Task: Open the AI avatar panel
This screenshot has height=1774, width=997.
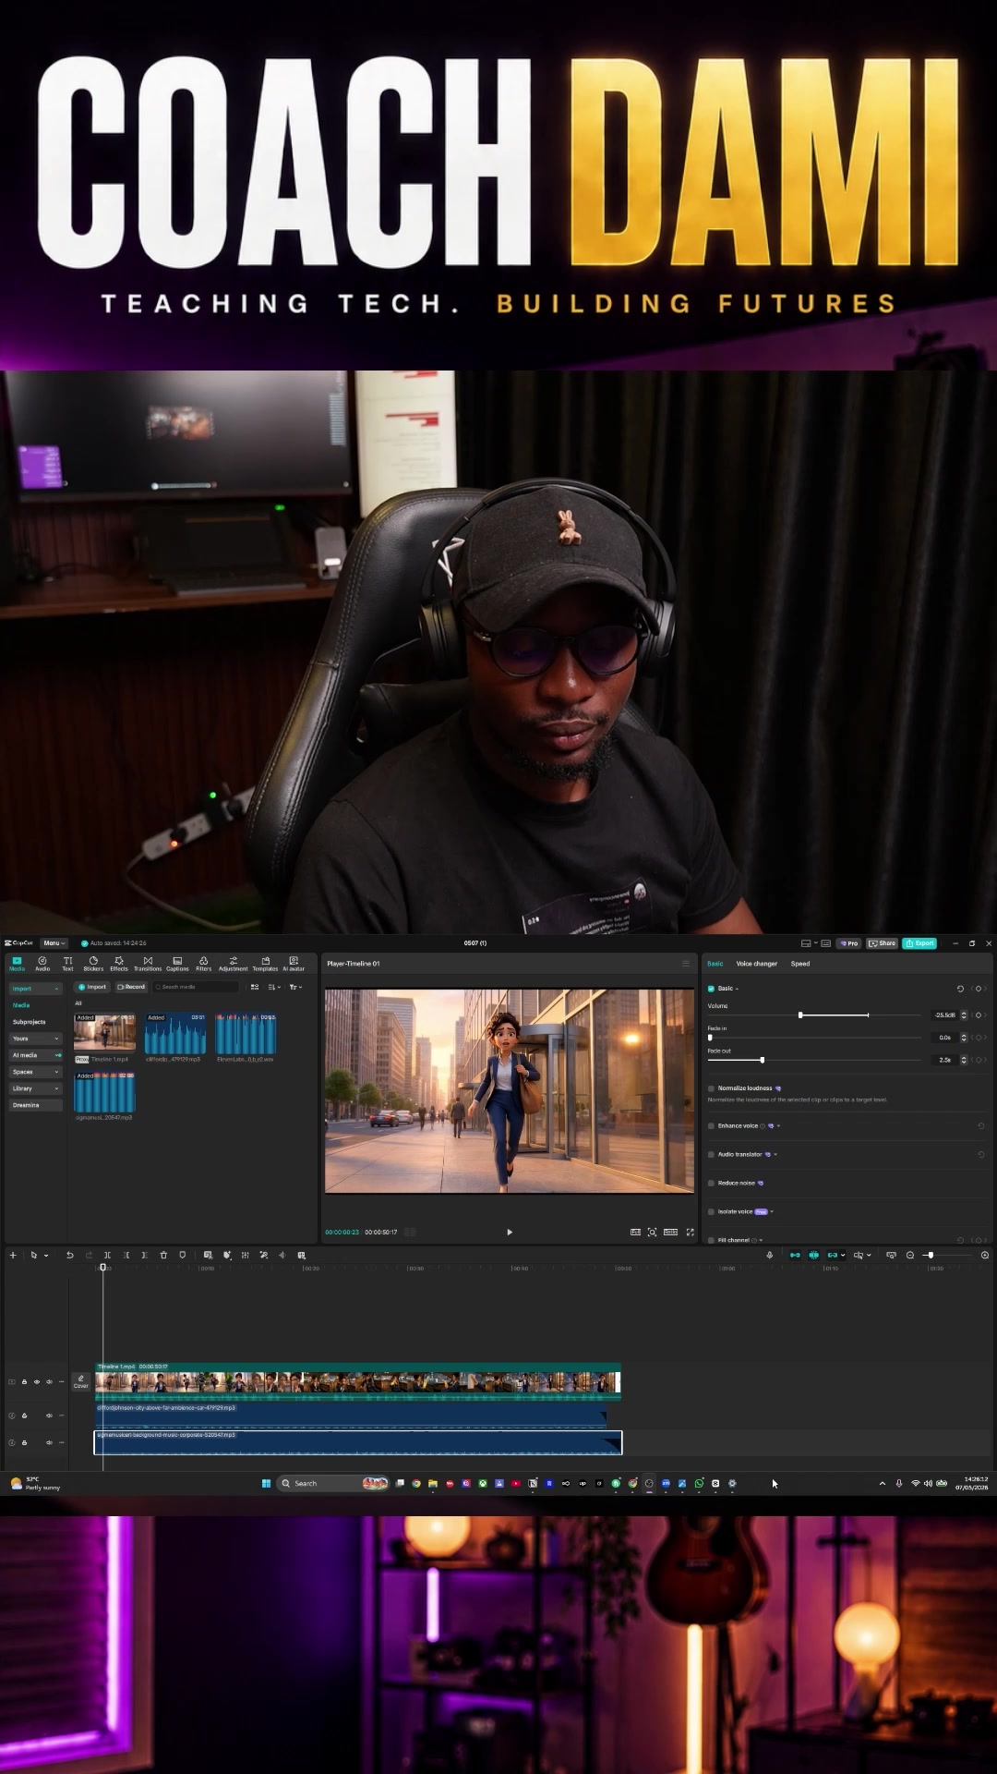Action: (x=294, y=964)
